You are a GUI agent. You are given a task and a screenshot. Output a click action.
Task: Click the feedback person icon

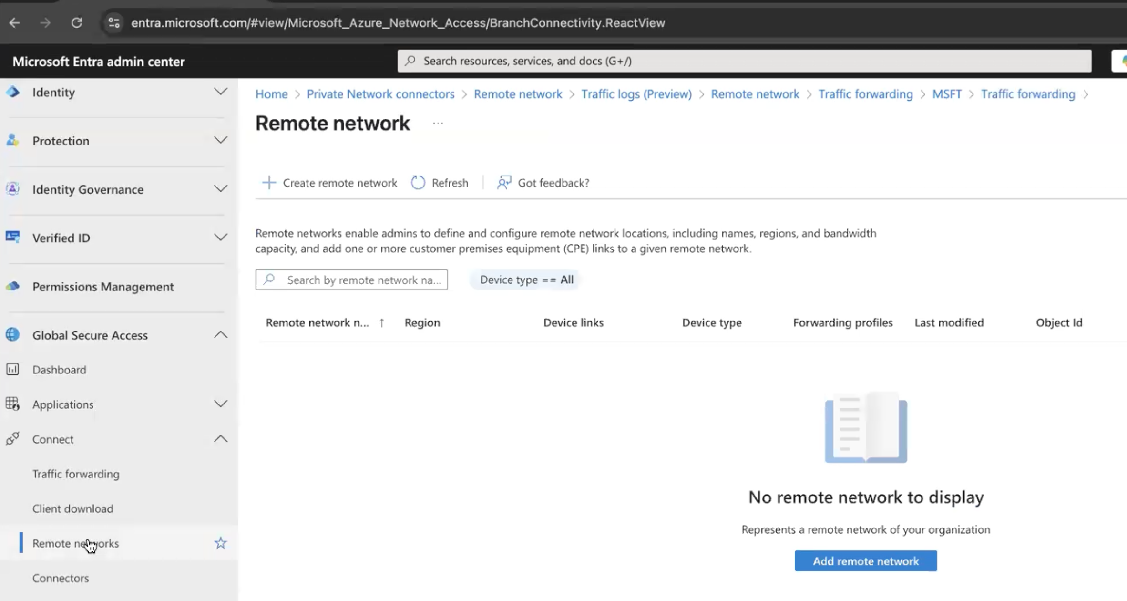point(504,182)
